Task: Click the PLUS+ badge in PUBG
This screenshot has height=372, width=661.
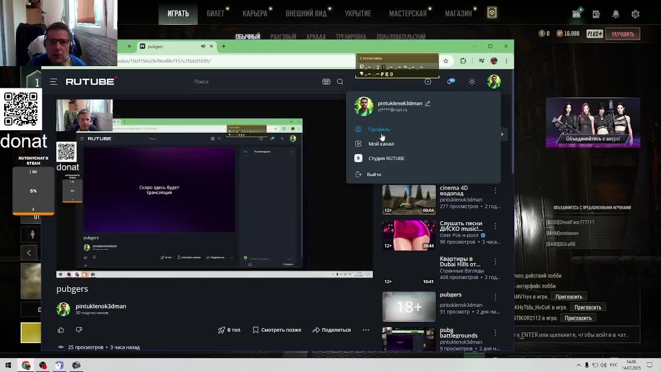Action: click(x=594, y=34)
